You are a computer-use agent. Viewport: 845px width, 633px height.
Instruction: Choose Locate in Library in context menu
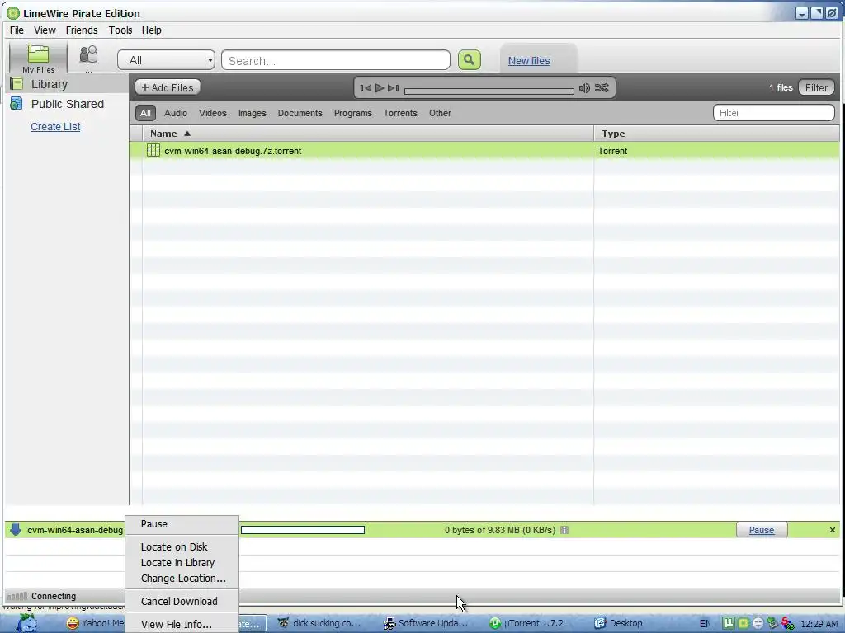pyautogui.click(x=182, y=562)
